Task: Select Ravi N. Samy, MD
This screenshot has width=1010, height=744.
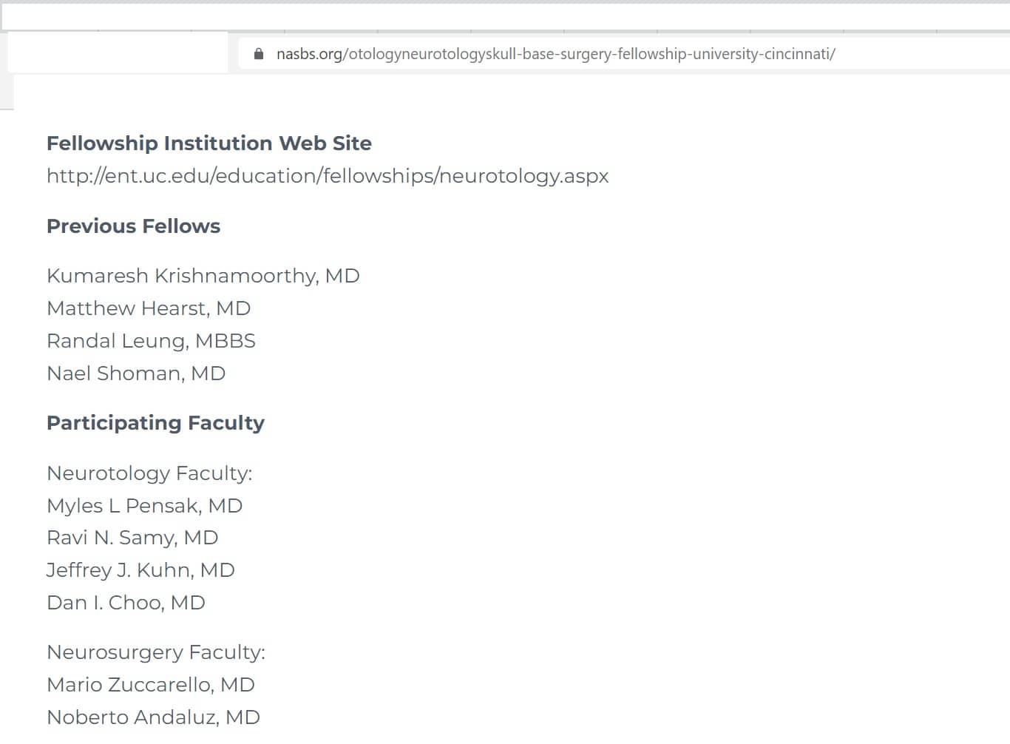Action: point(132,538)
